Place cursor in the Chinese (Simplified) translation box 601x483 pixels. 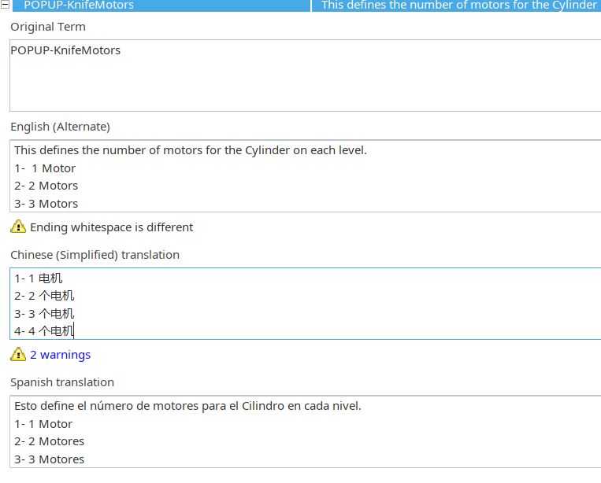click(305, 304)
